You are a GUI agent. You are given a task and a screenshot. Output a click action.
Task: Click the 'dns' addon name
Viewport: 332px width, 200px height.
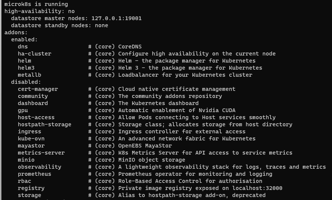point(23,47)
